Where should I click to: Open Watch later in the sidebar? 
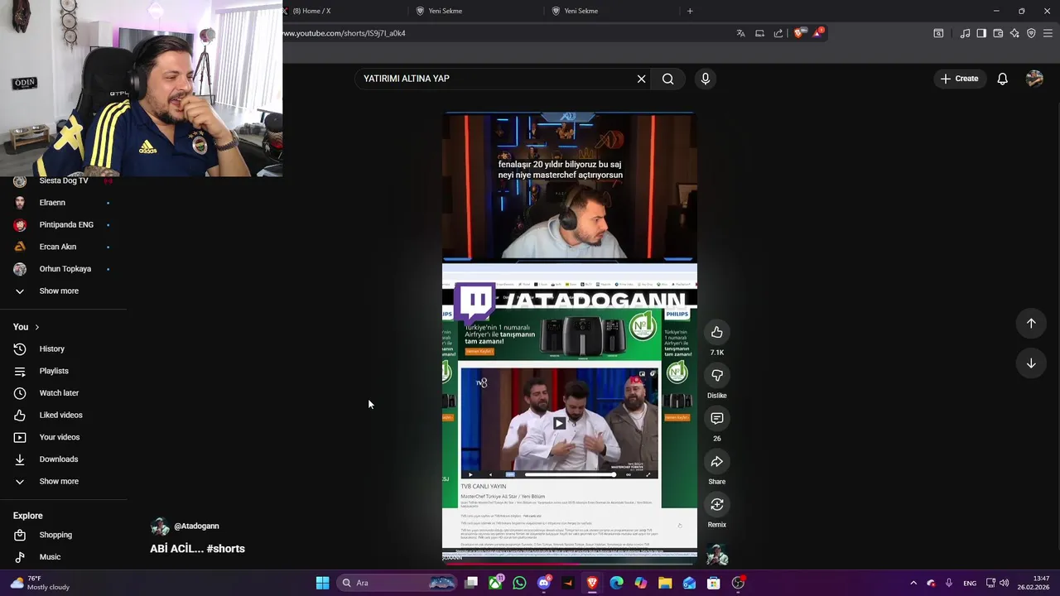(x=63, y=393)
